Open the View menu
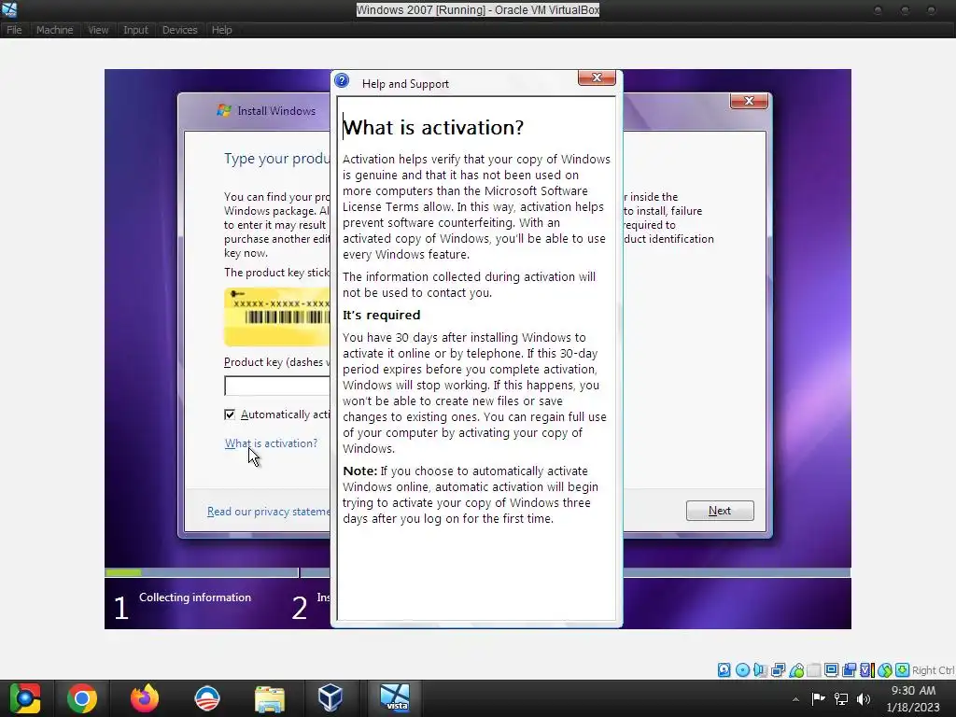956x717 pixels. click(97, 30)
